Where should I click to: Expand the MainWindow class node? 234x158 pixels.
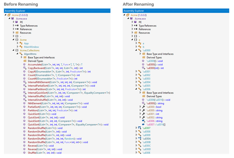coord(18,47)
